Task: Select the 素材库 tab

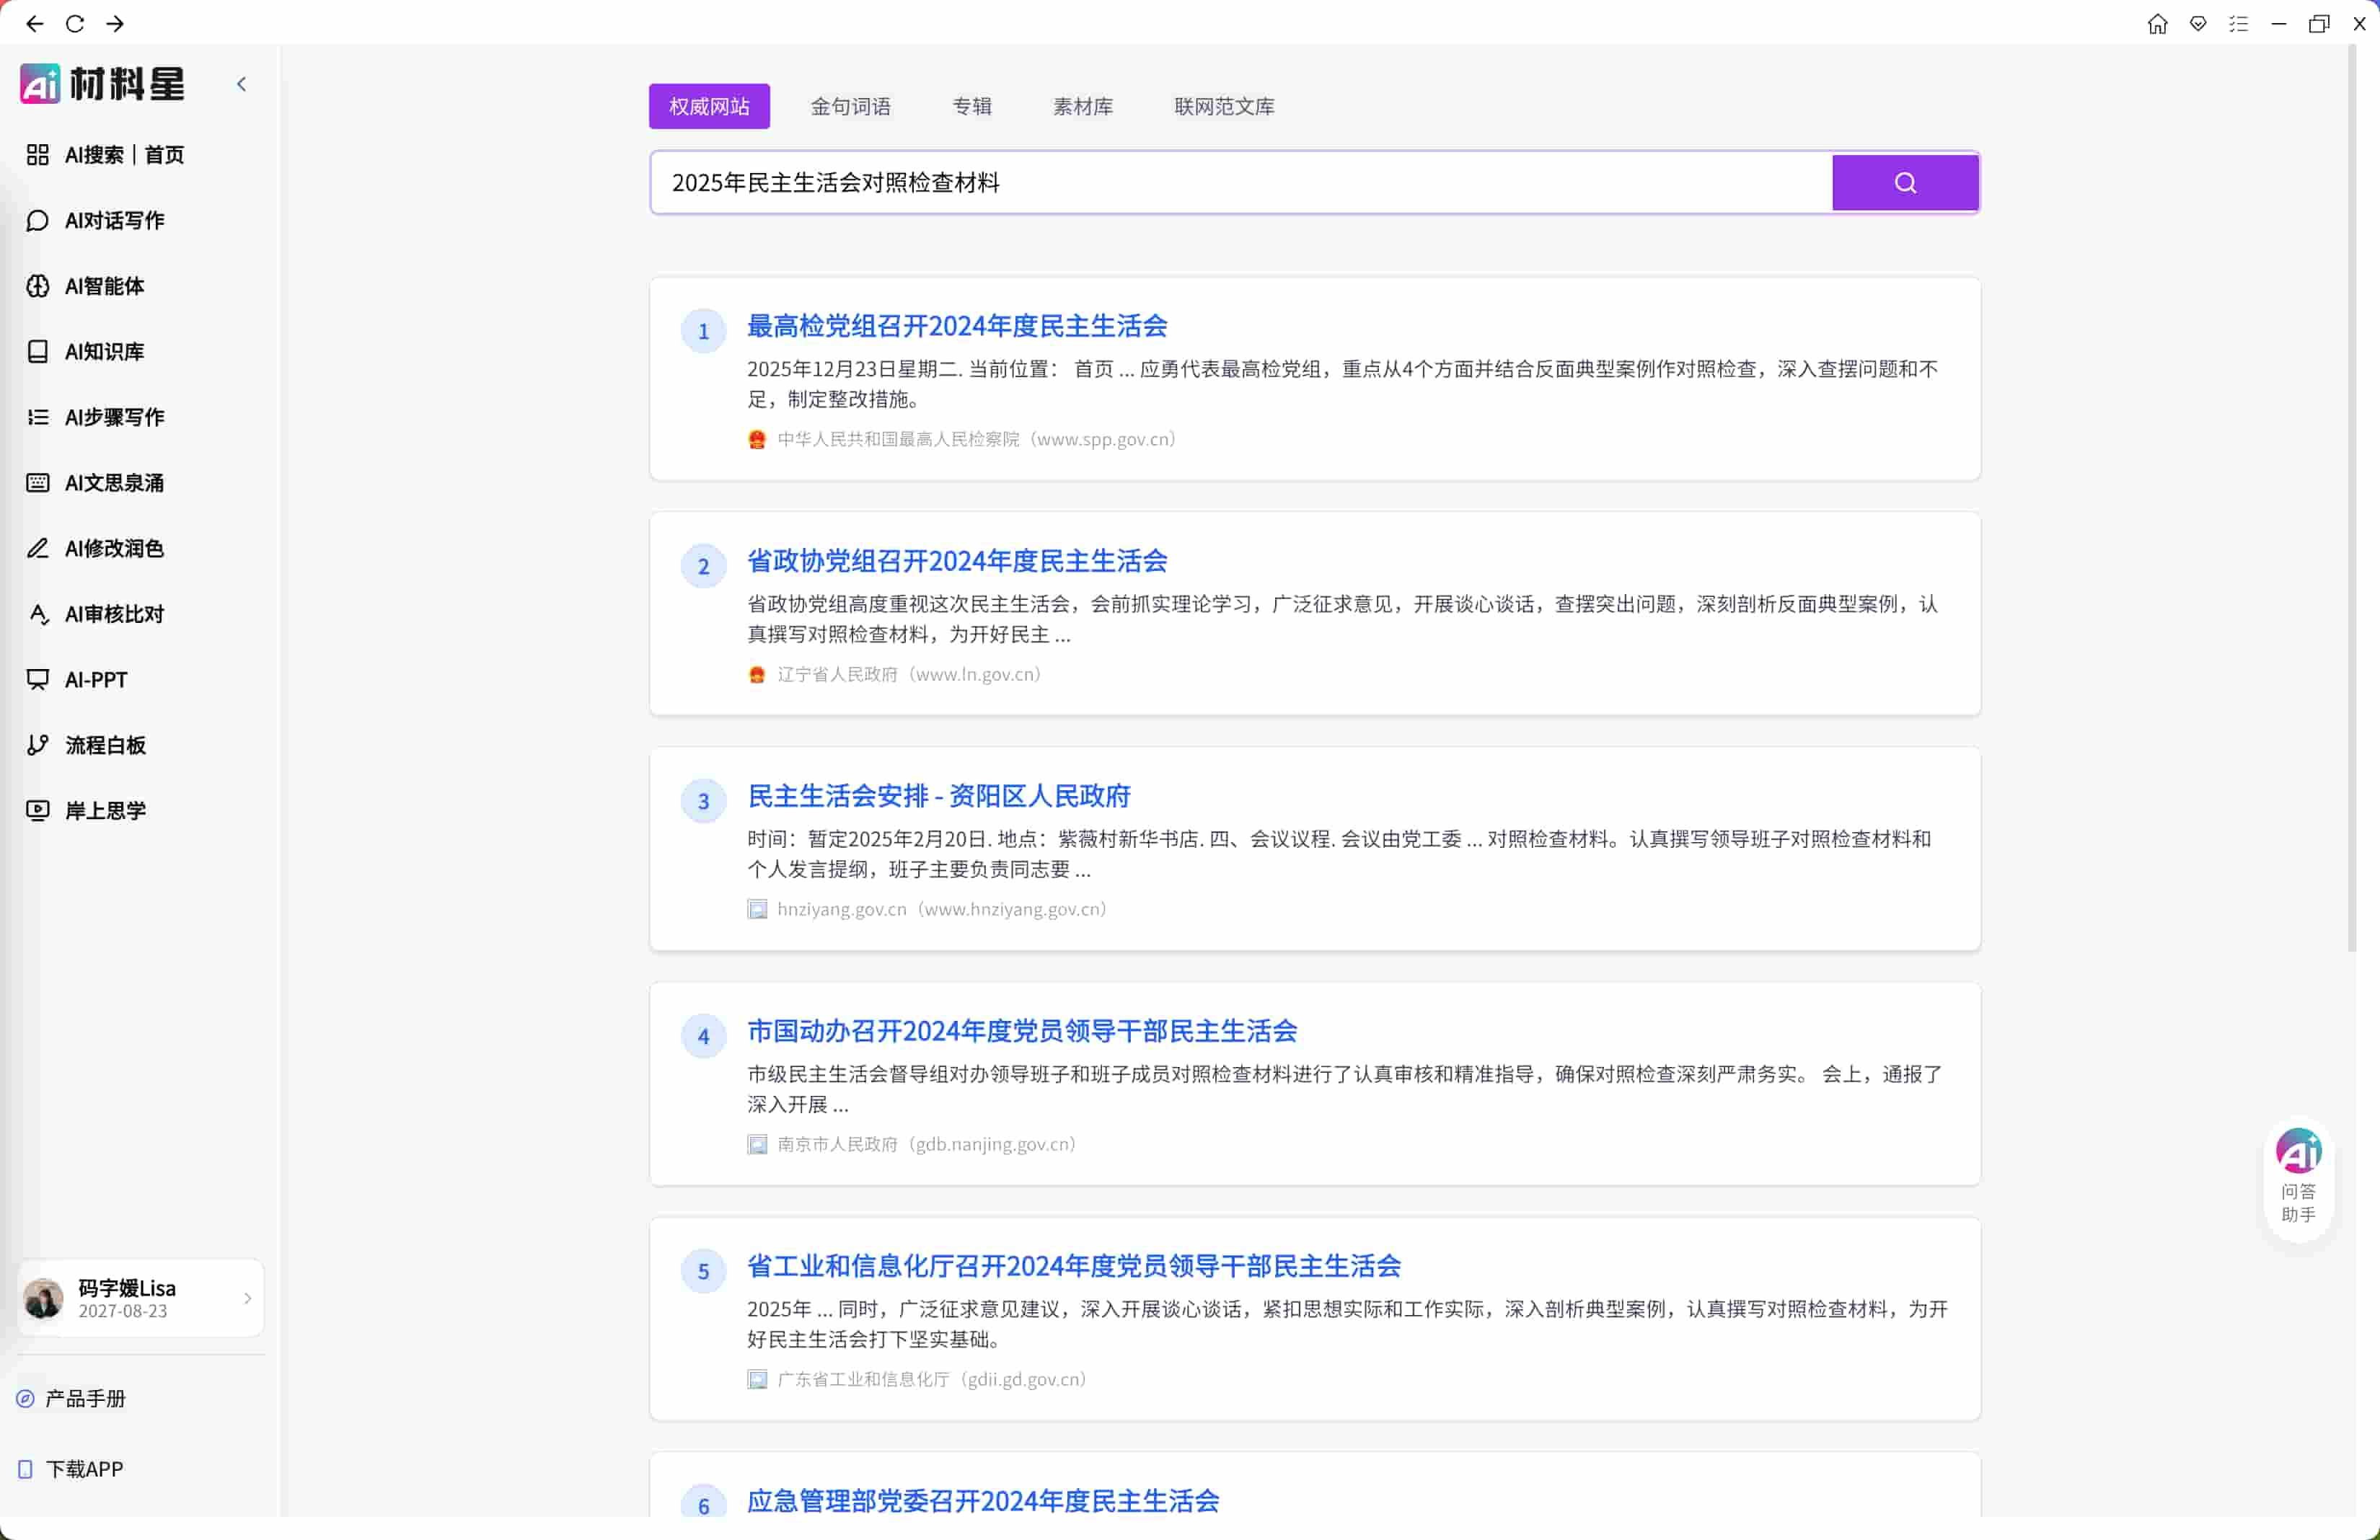Action: 1082,106
